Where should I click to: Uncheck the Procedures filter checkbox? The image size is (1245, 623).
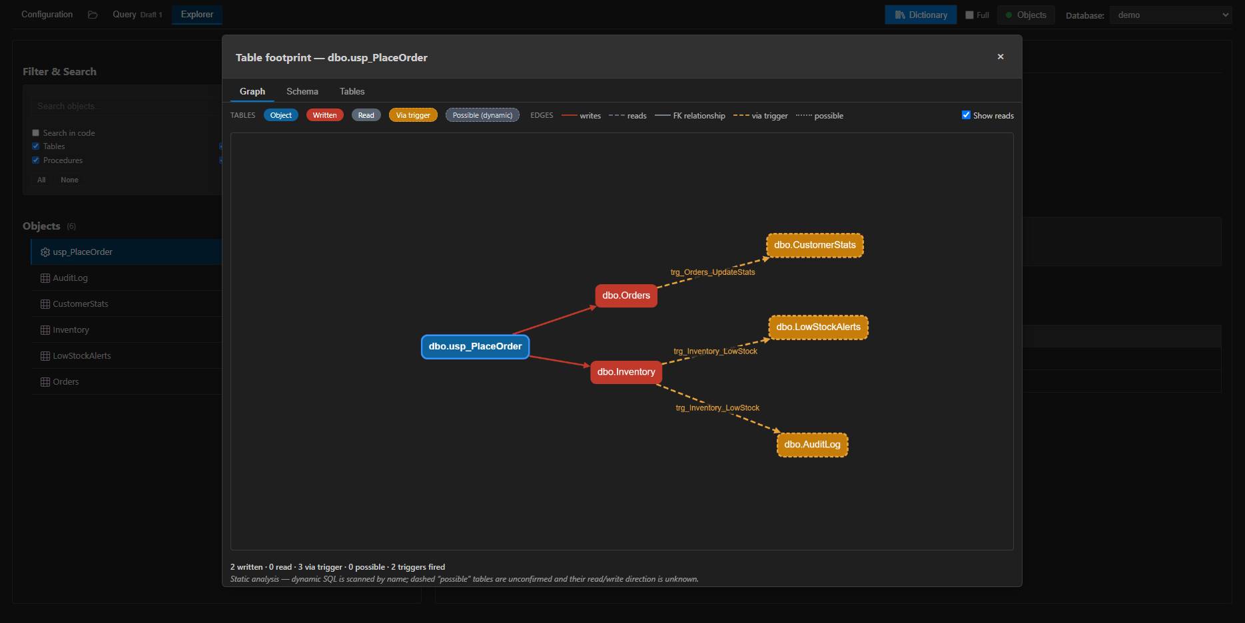pyautogui.click(x=36, y=160)
